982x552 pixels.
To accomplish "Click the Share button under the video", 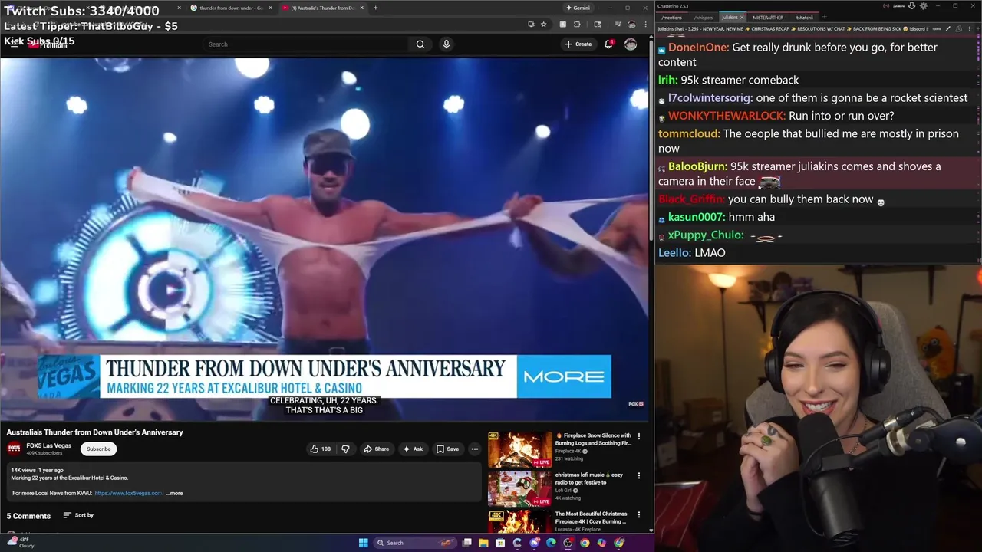I will point(376,449).
